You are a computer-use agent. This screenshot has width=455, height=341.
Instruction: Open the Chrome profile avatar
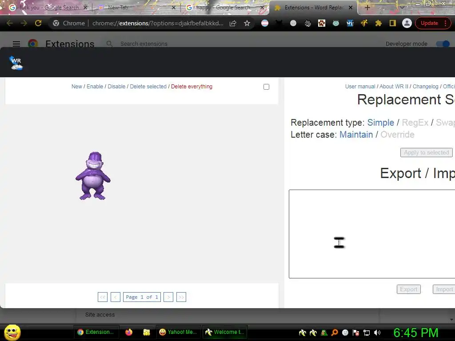coord(407,23)
